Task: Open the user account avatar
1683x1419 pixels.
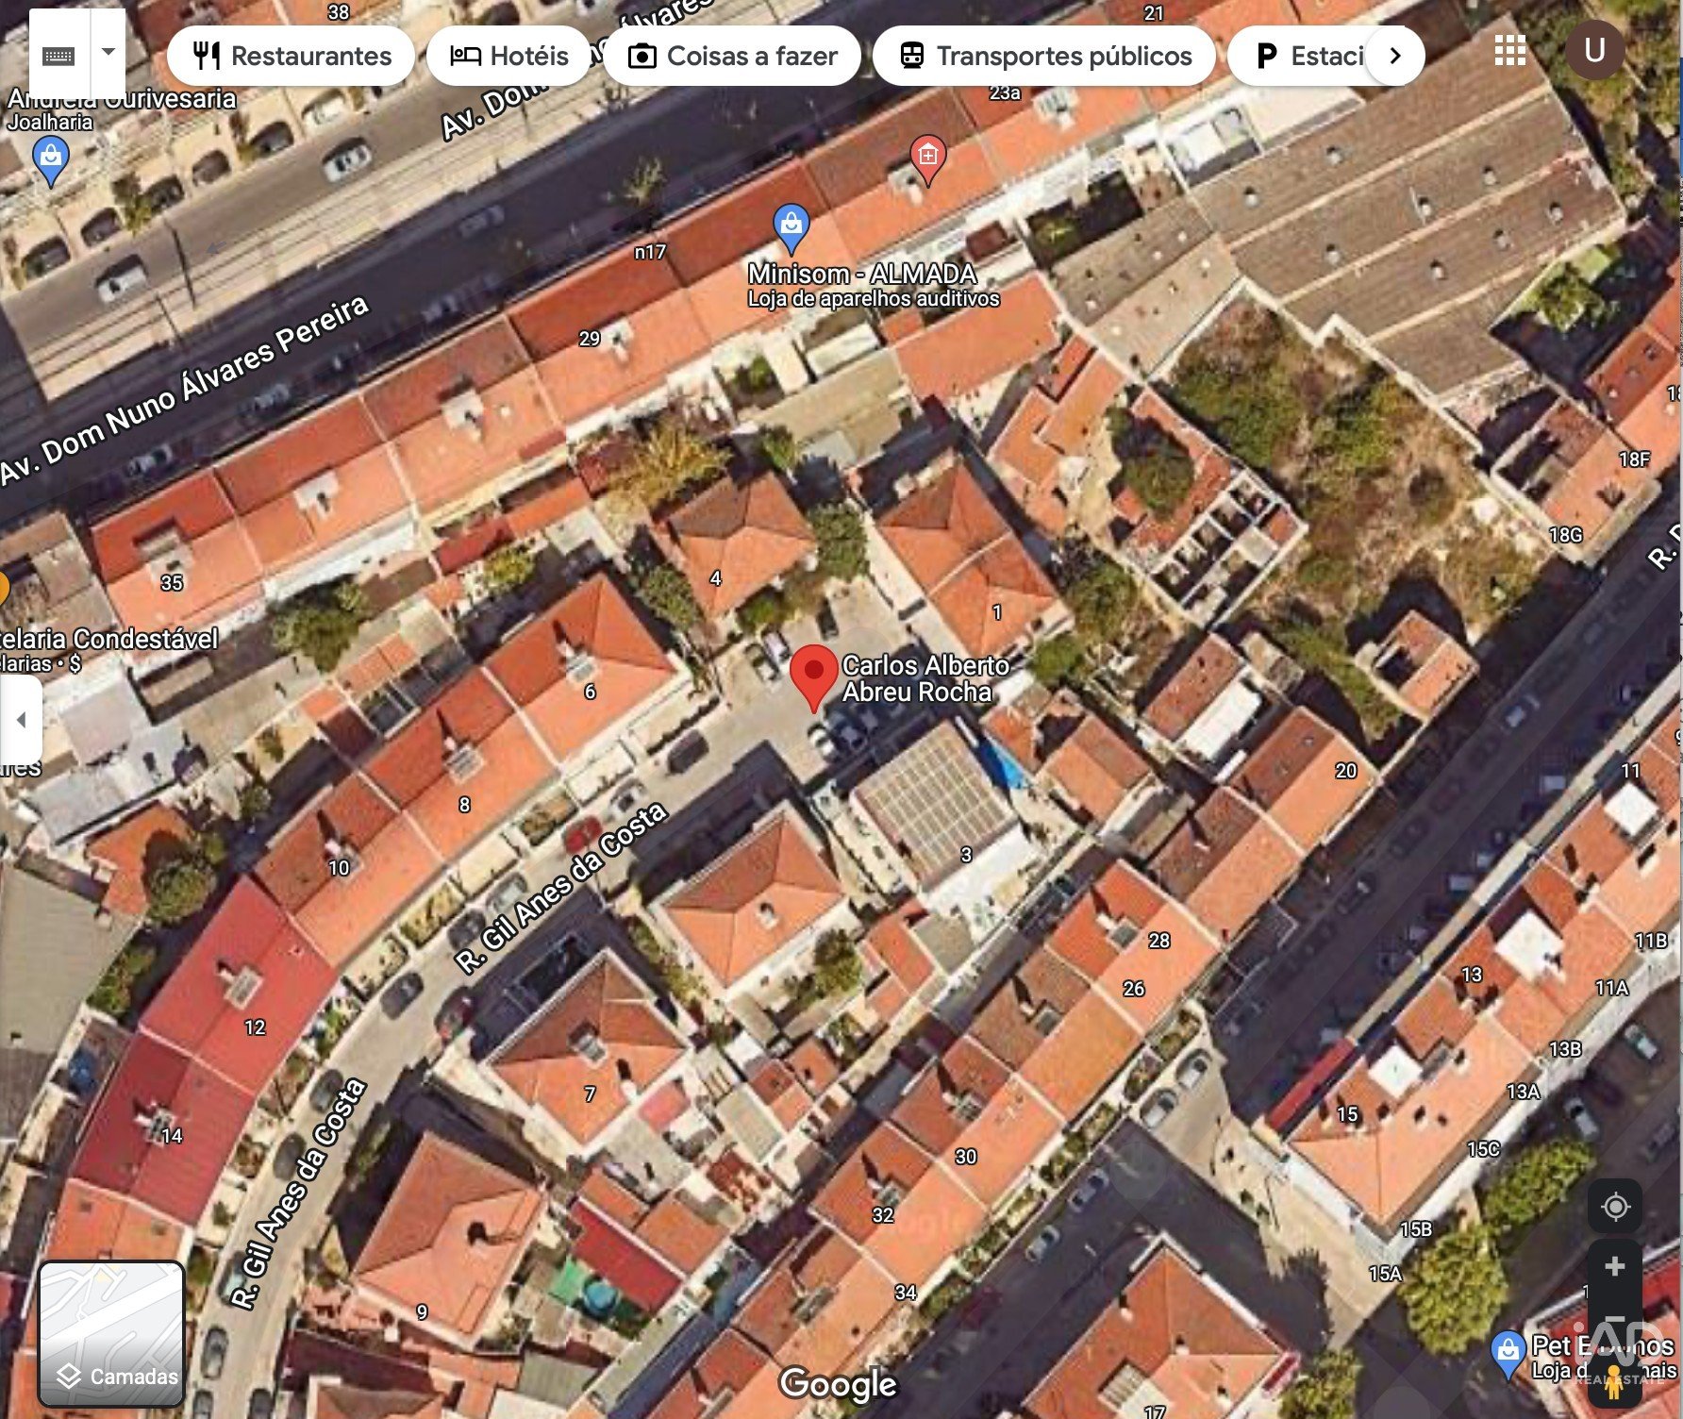Action: point(1594,51)
